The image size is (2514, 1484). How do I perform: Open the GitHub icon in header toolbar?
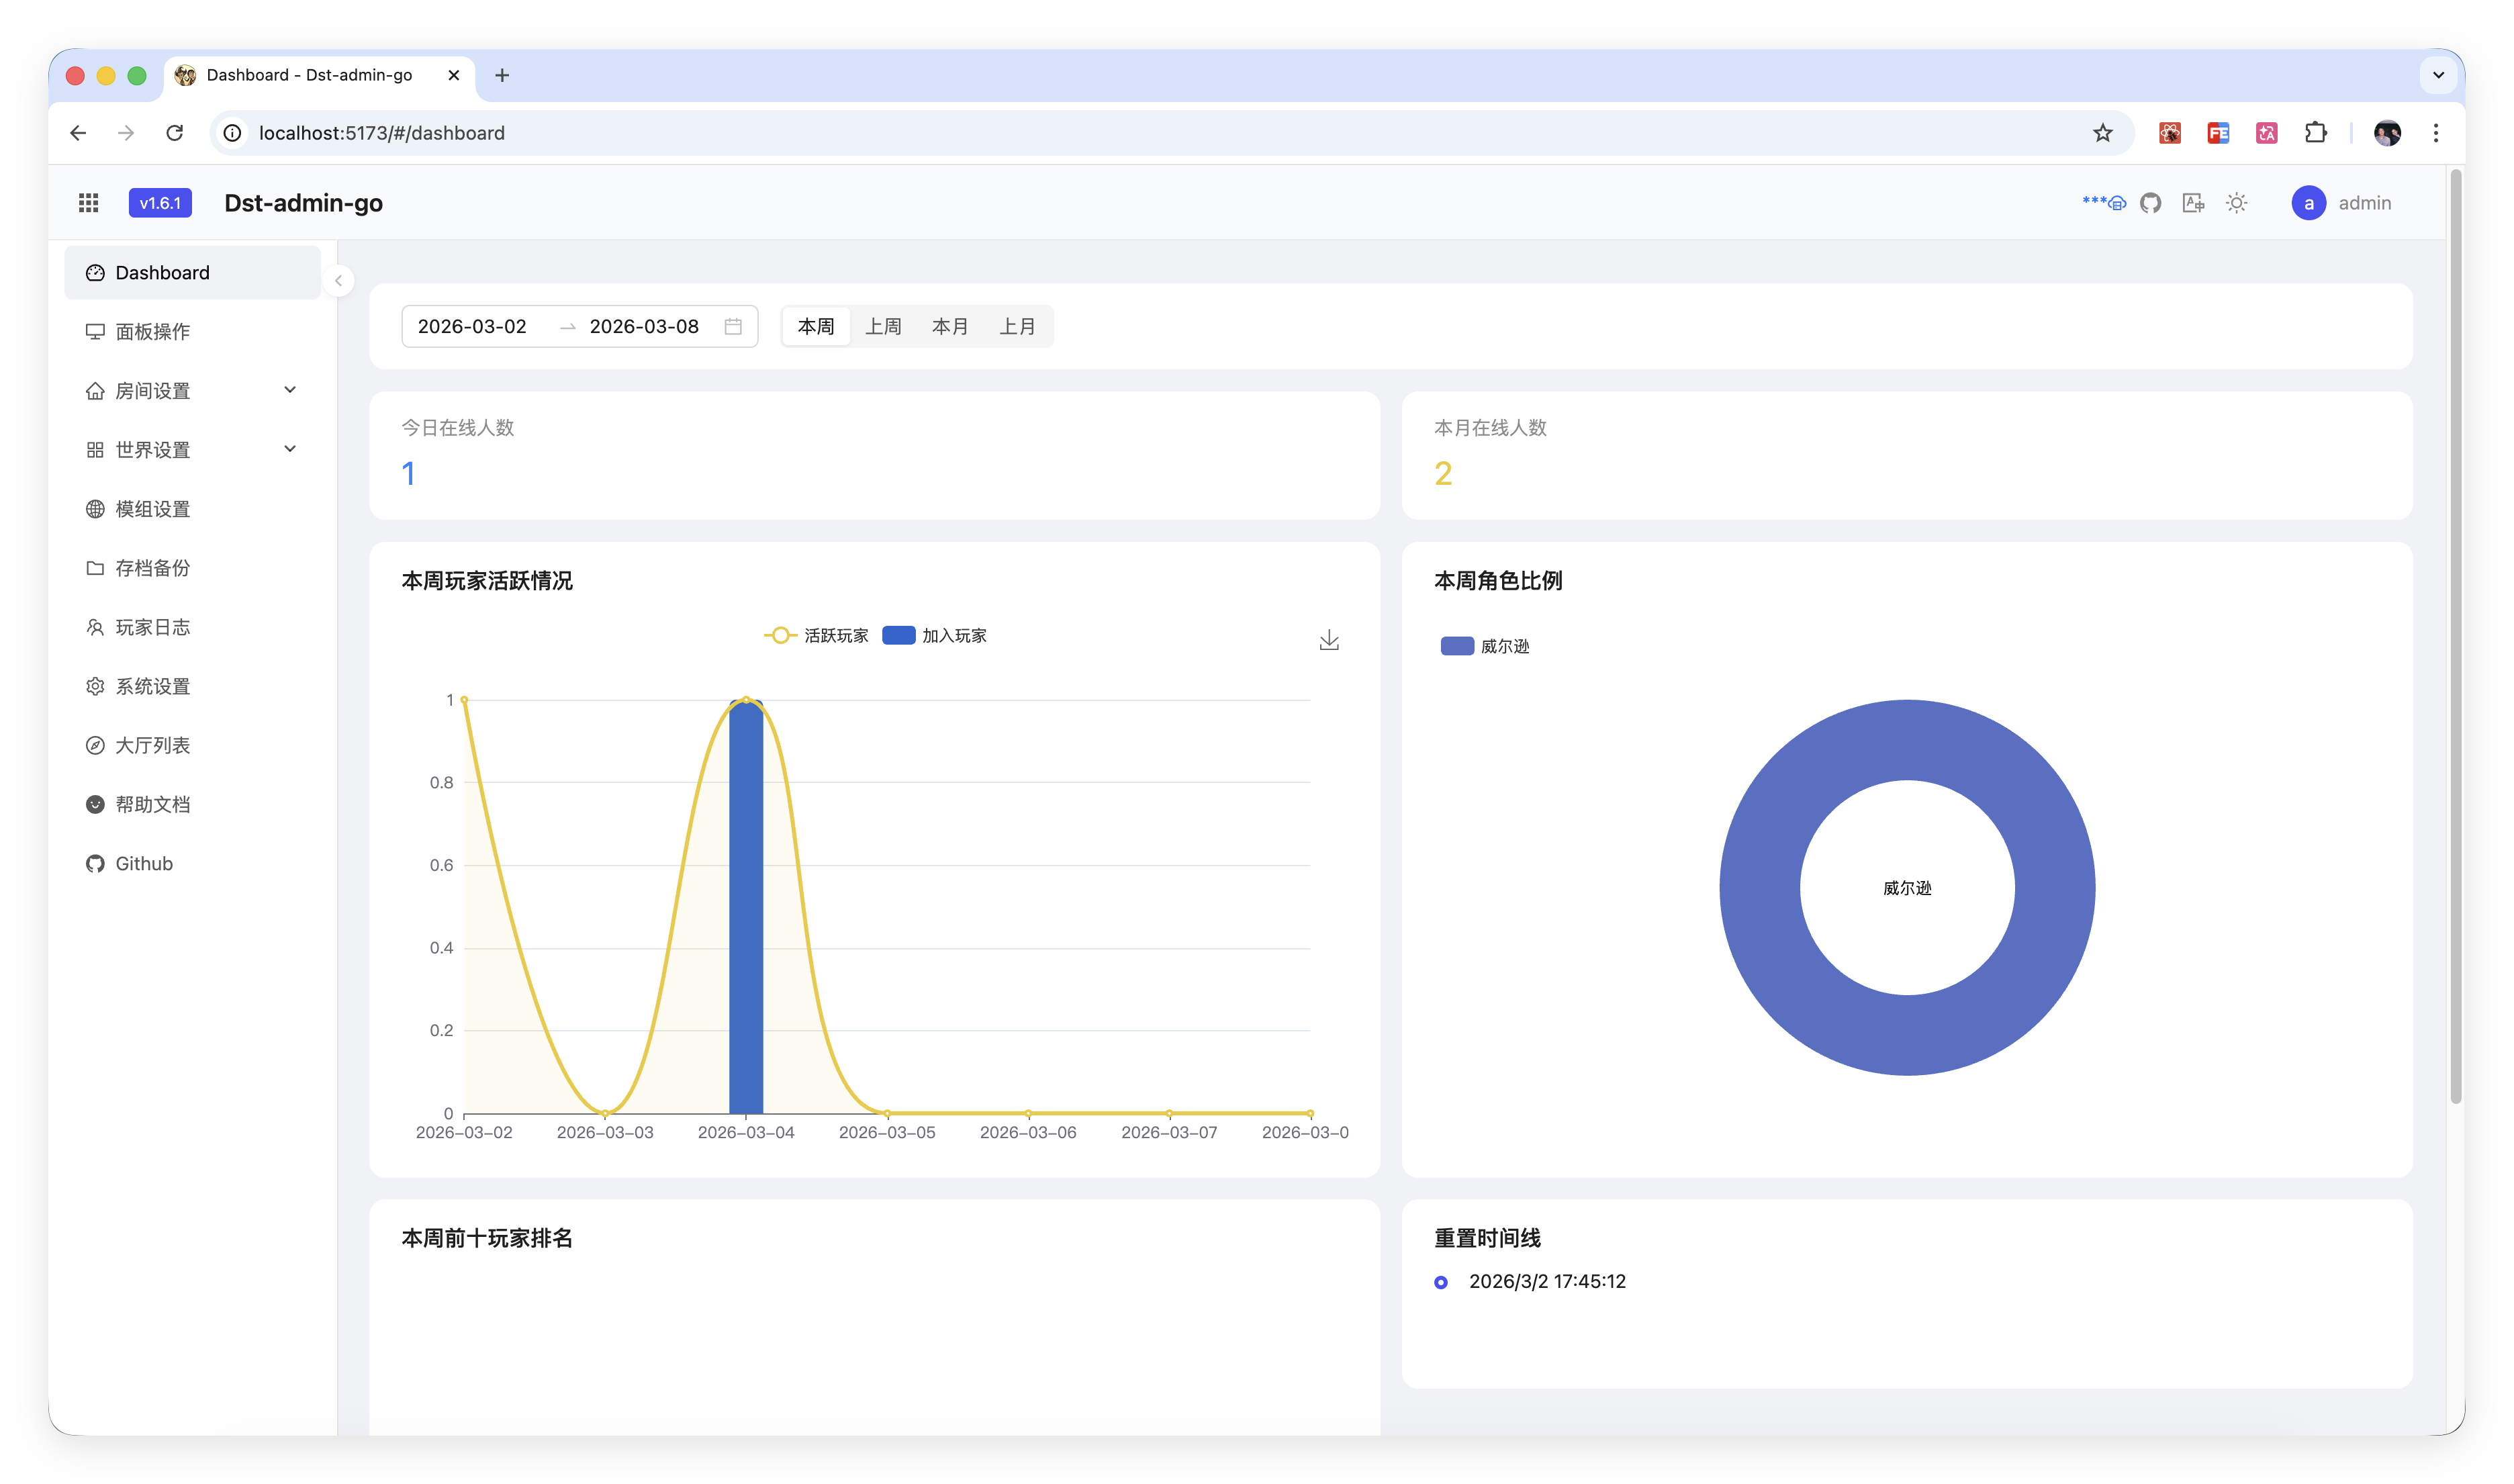tap(2150, 203)
